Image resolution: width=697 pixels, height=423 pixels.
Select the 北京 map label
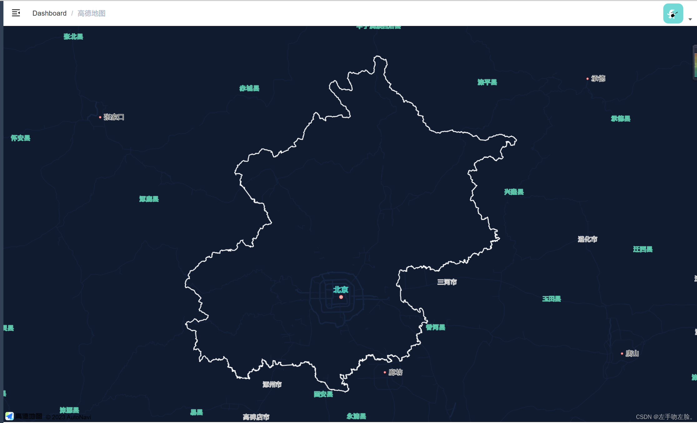click(341, 290)
